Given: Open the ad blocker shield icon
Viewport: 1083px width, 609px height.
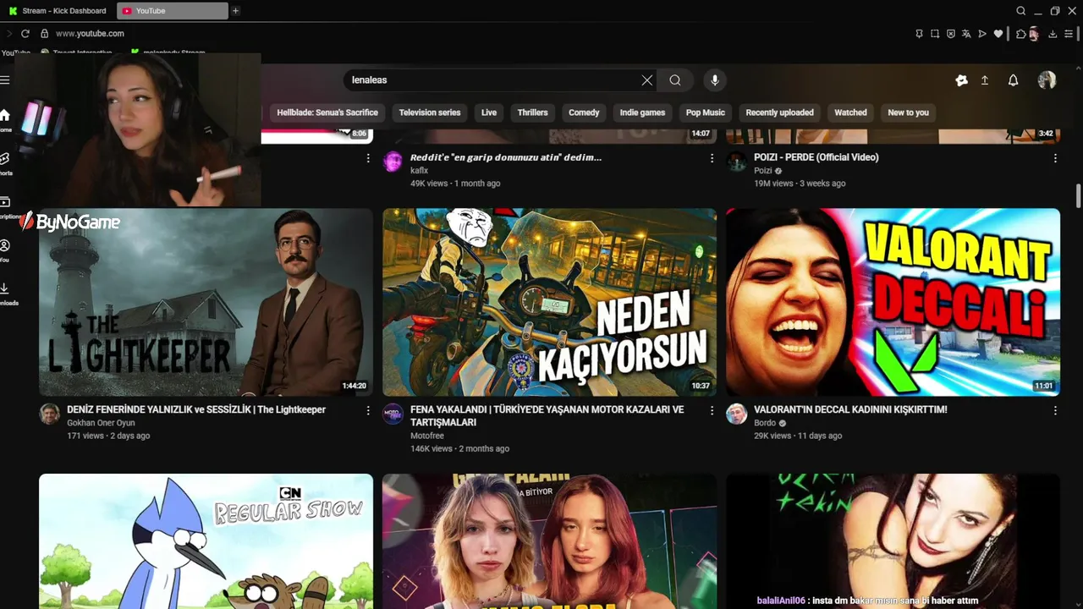Looking at the screenshot, I should tap(951, 34).
